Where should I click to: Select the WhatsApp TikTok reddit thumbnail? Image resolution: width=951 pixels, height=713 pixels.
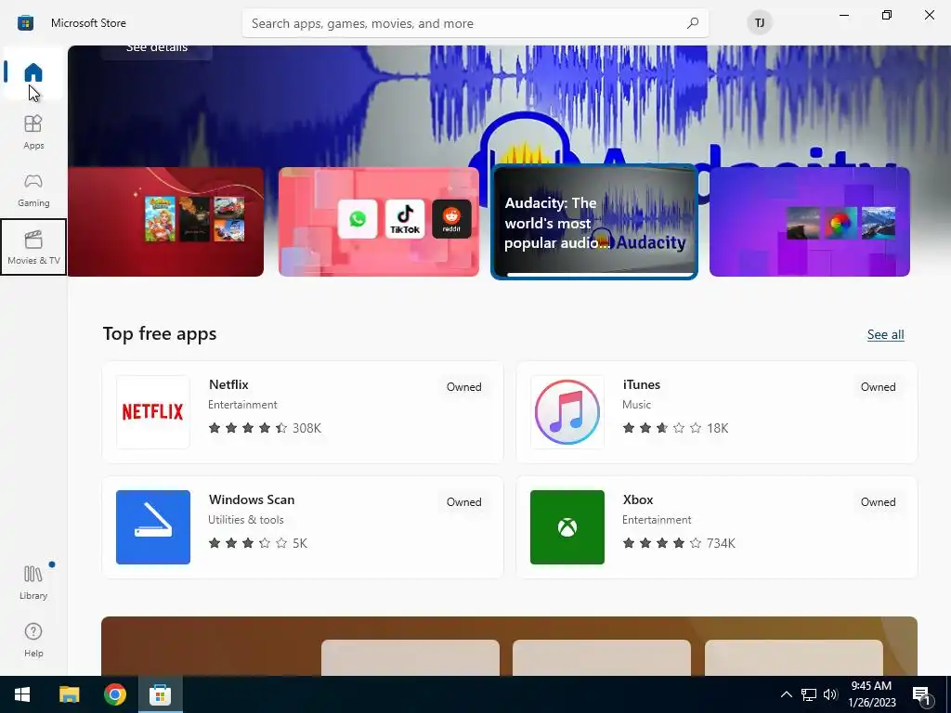click(379, 222)
